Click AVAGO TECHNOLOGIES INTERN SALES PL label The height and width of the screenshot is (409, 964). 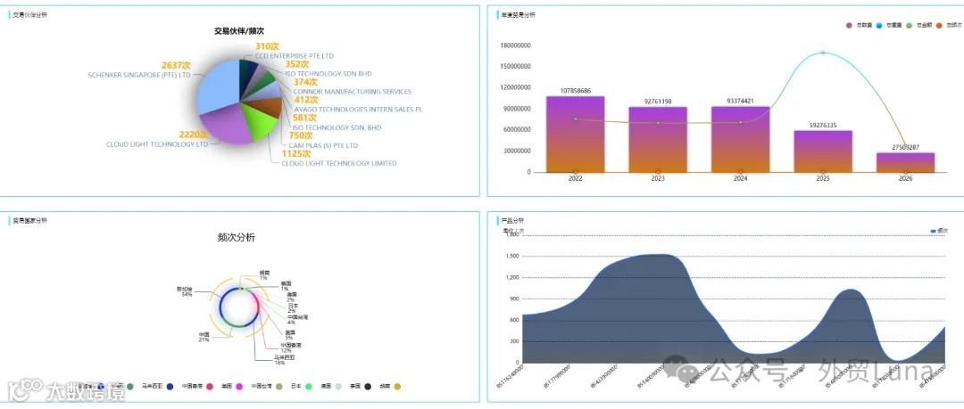pyautogui.click(x=359, y=110)
